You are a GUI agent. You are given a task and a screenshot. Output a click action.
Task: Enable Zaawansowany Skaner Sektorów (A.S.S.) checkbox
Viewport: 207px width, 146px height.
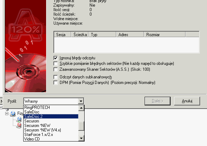coord(55,69)
